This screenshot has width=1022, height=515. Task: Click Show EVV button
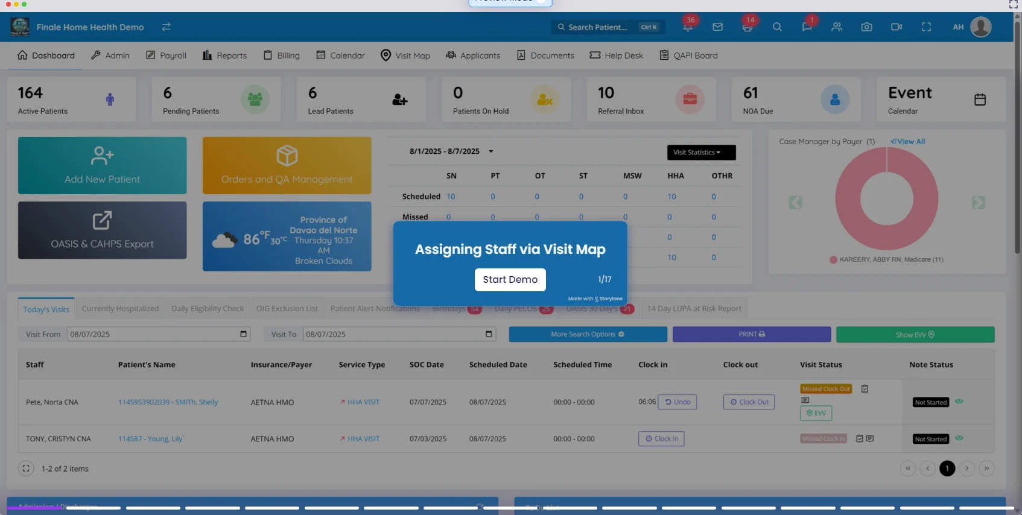click(x=915, y=335)
